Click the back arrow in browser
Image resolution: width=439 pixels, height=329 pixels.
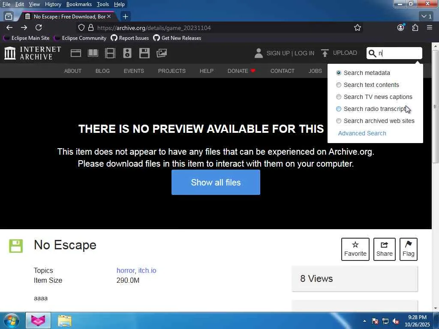(x=9, y=27)
